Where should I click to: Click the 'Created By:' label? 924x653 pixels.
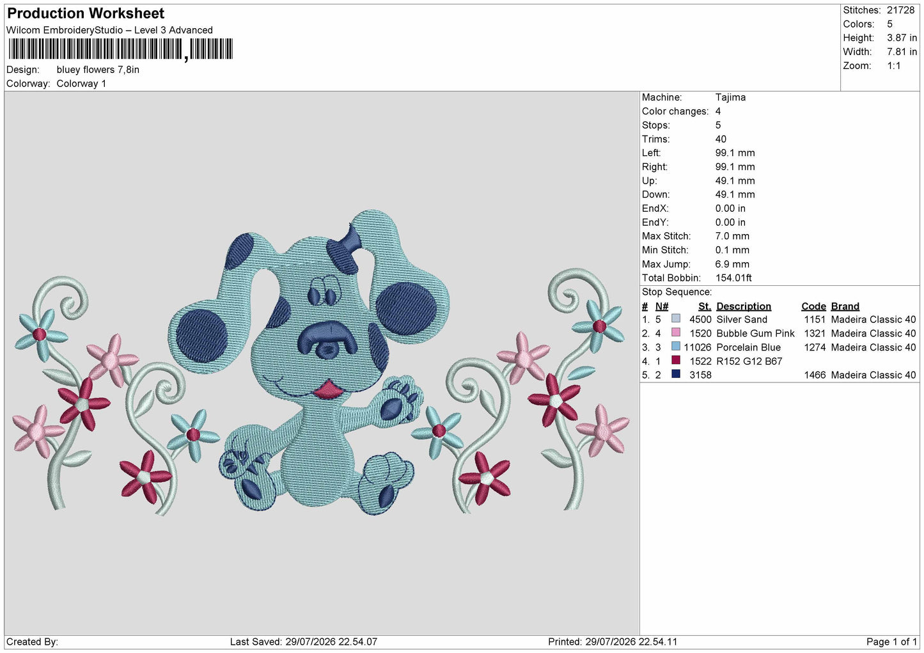[32, 642]
